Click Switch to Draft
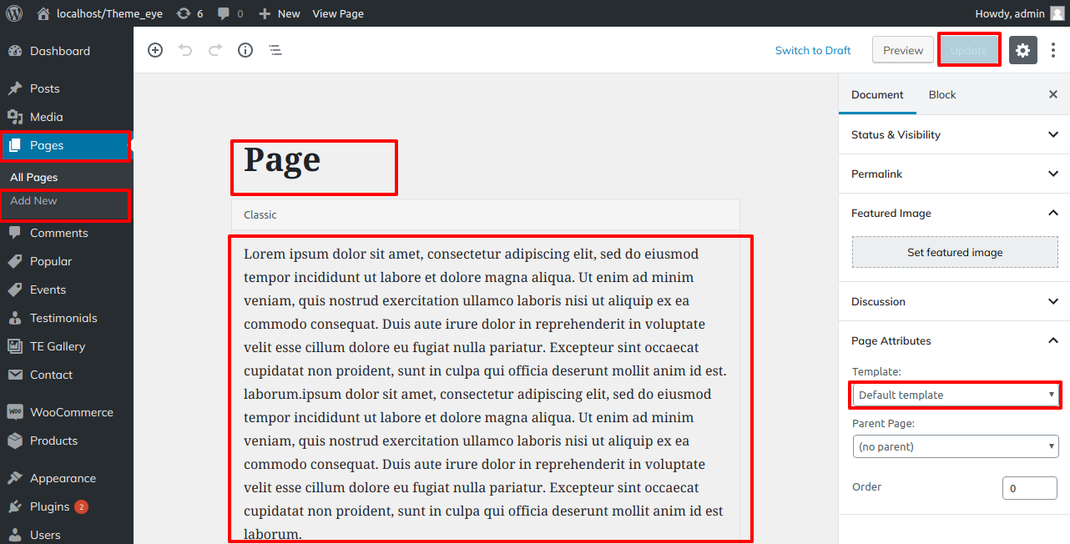The height and width of the screenshot is (544, 1070). click(x=813, y=50)
